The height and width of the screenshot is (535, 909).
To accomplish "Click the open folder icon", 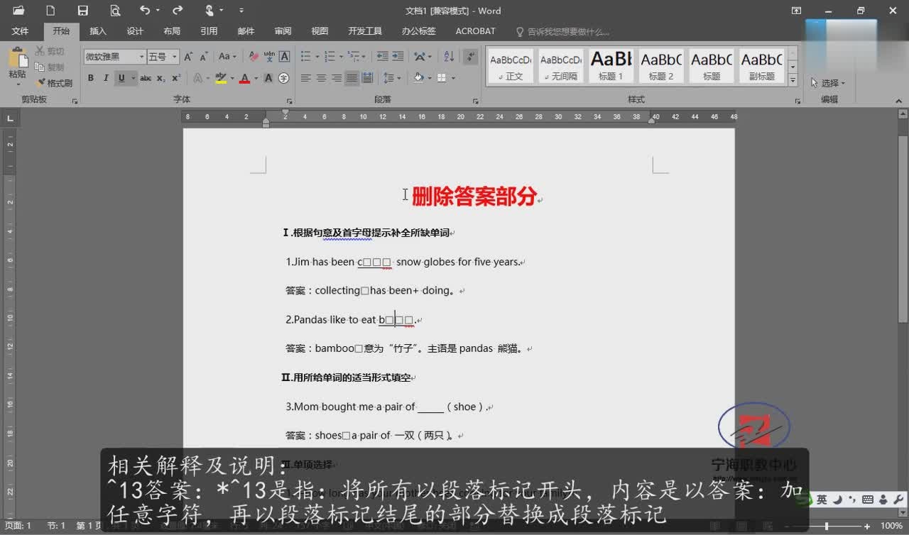I will pos(18,11).
